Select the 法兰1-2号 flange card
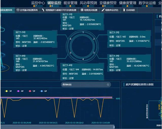This screenshot has height=129, width=162. coord(129,39)
